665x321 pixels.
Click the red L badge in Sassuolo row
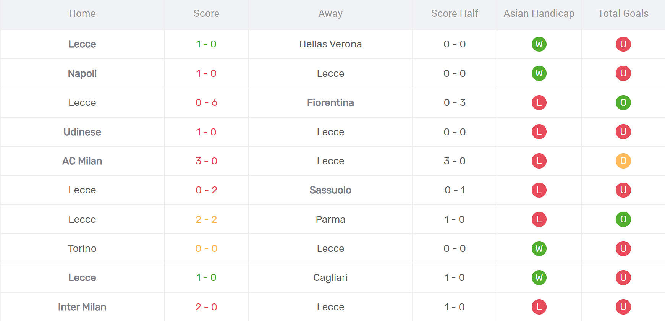click(539, 190)
